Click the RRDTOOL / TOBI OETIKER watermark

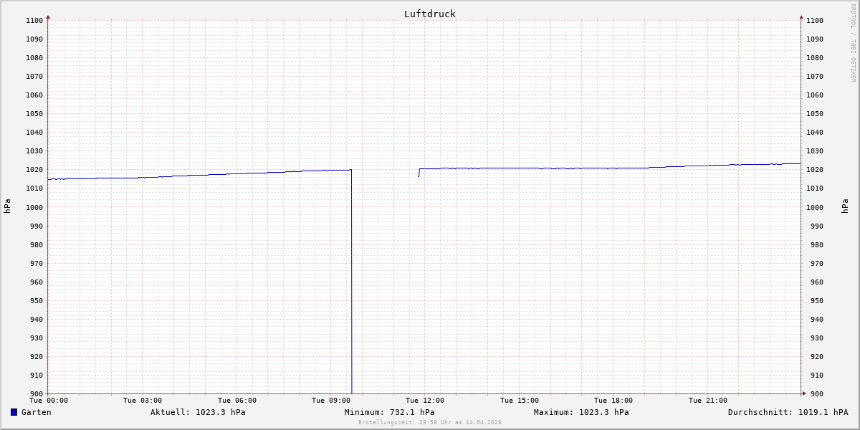(x=853, y=43)
